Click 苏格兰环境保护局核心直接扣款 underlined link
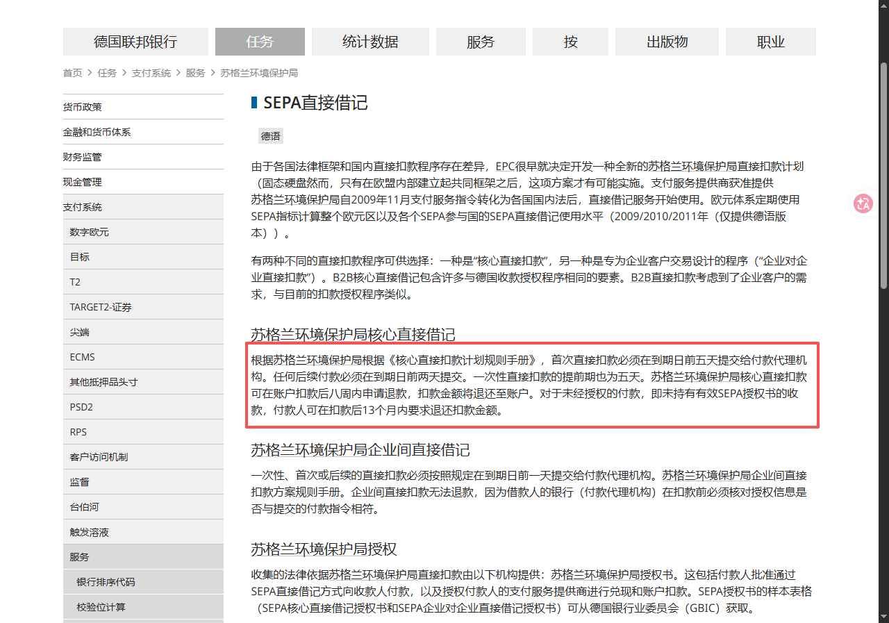The width and height of the screenshot is (889, 623). 729,377
